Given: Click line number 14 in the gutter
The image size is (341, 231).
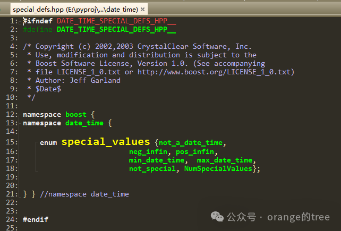Looking at the screenshot, I should pyautogui.click(x=12, y=131).
